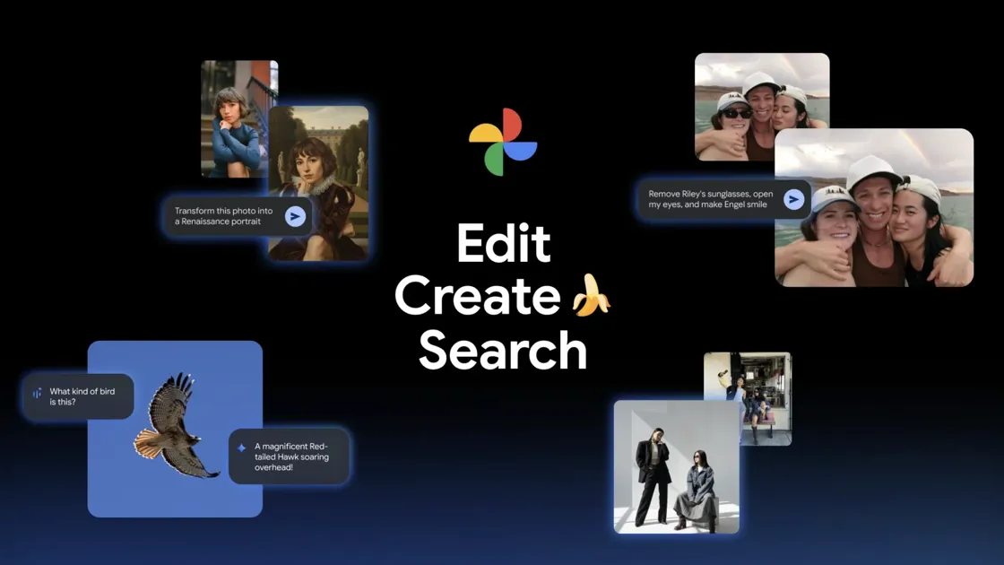The image size is (1004, 565).
Task: Click the "What kind of bird is this?" bubble
Action: pyautogui.click(x=79, y=396)
